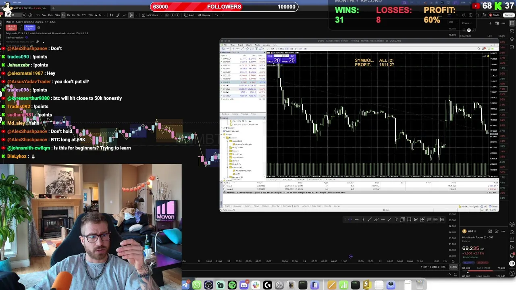Maximize the bottom panel icon

click(x=456, y=274)
